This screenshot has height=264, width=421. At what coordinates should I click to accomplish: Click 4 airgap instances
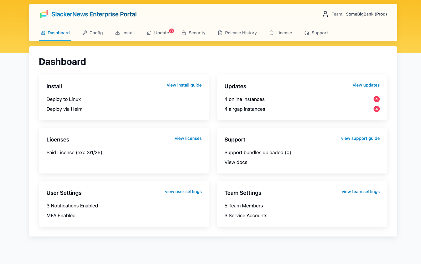[x=245, y=109]
